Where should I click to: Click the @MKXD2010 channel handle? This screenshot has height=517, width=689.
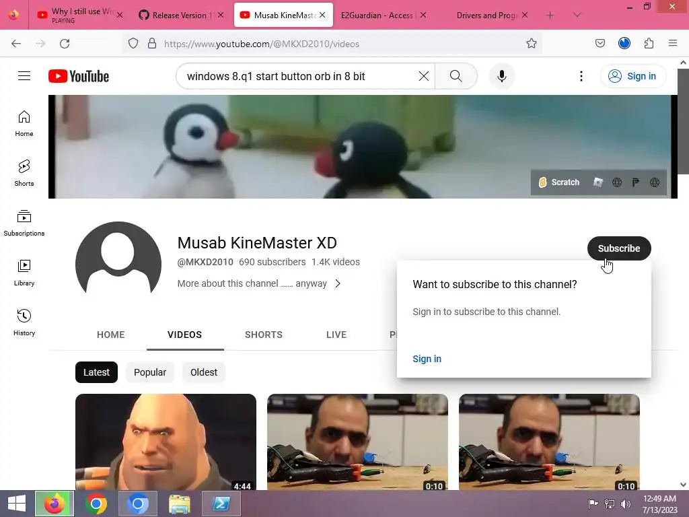205,262
